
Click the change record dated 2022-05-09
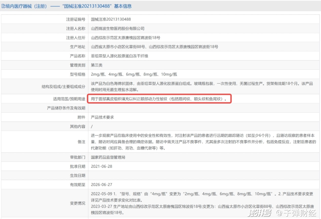pos(202,197)
